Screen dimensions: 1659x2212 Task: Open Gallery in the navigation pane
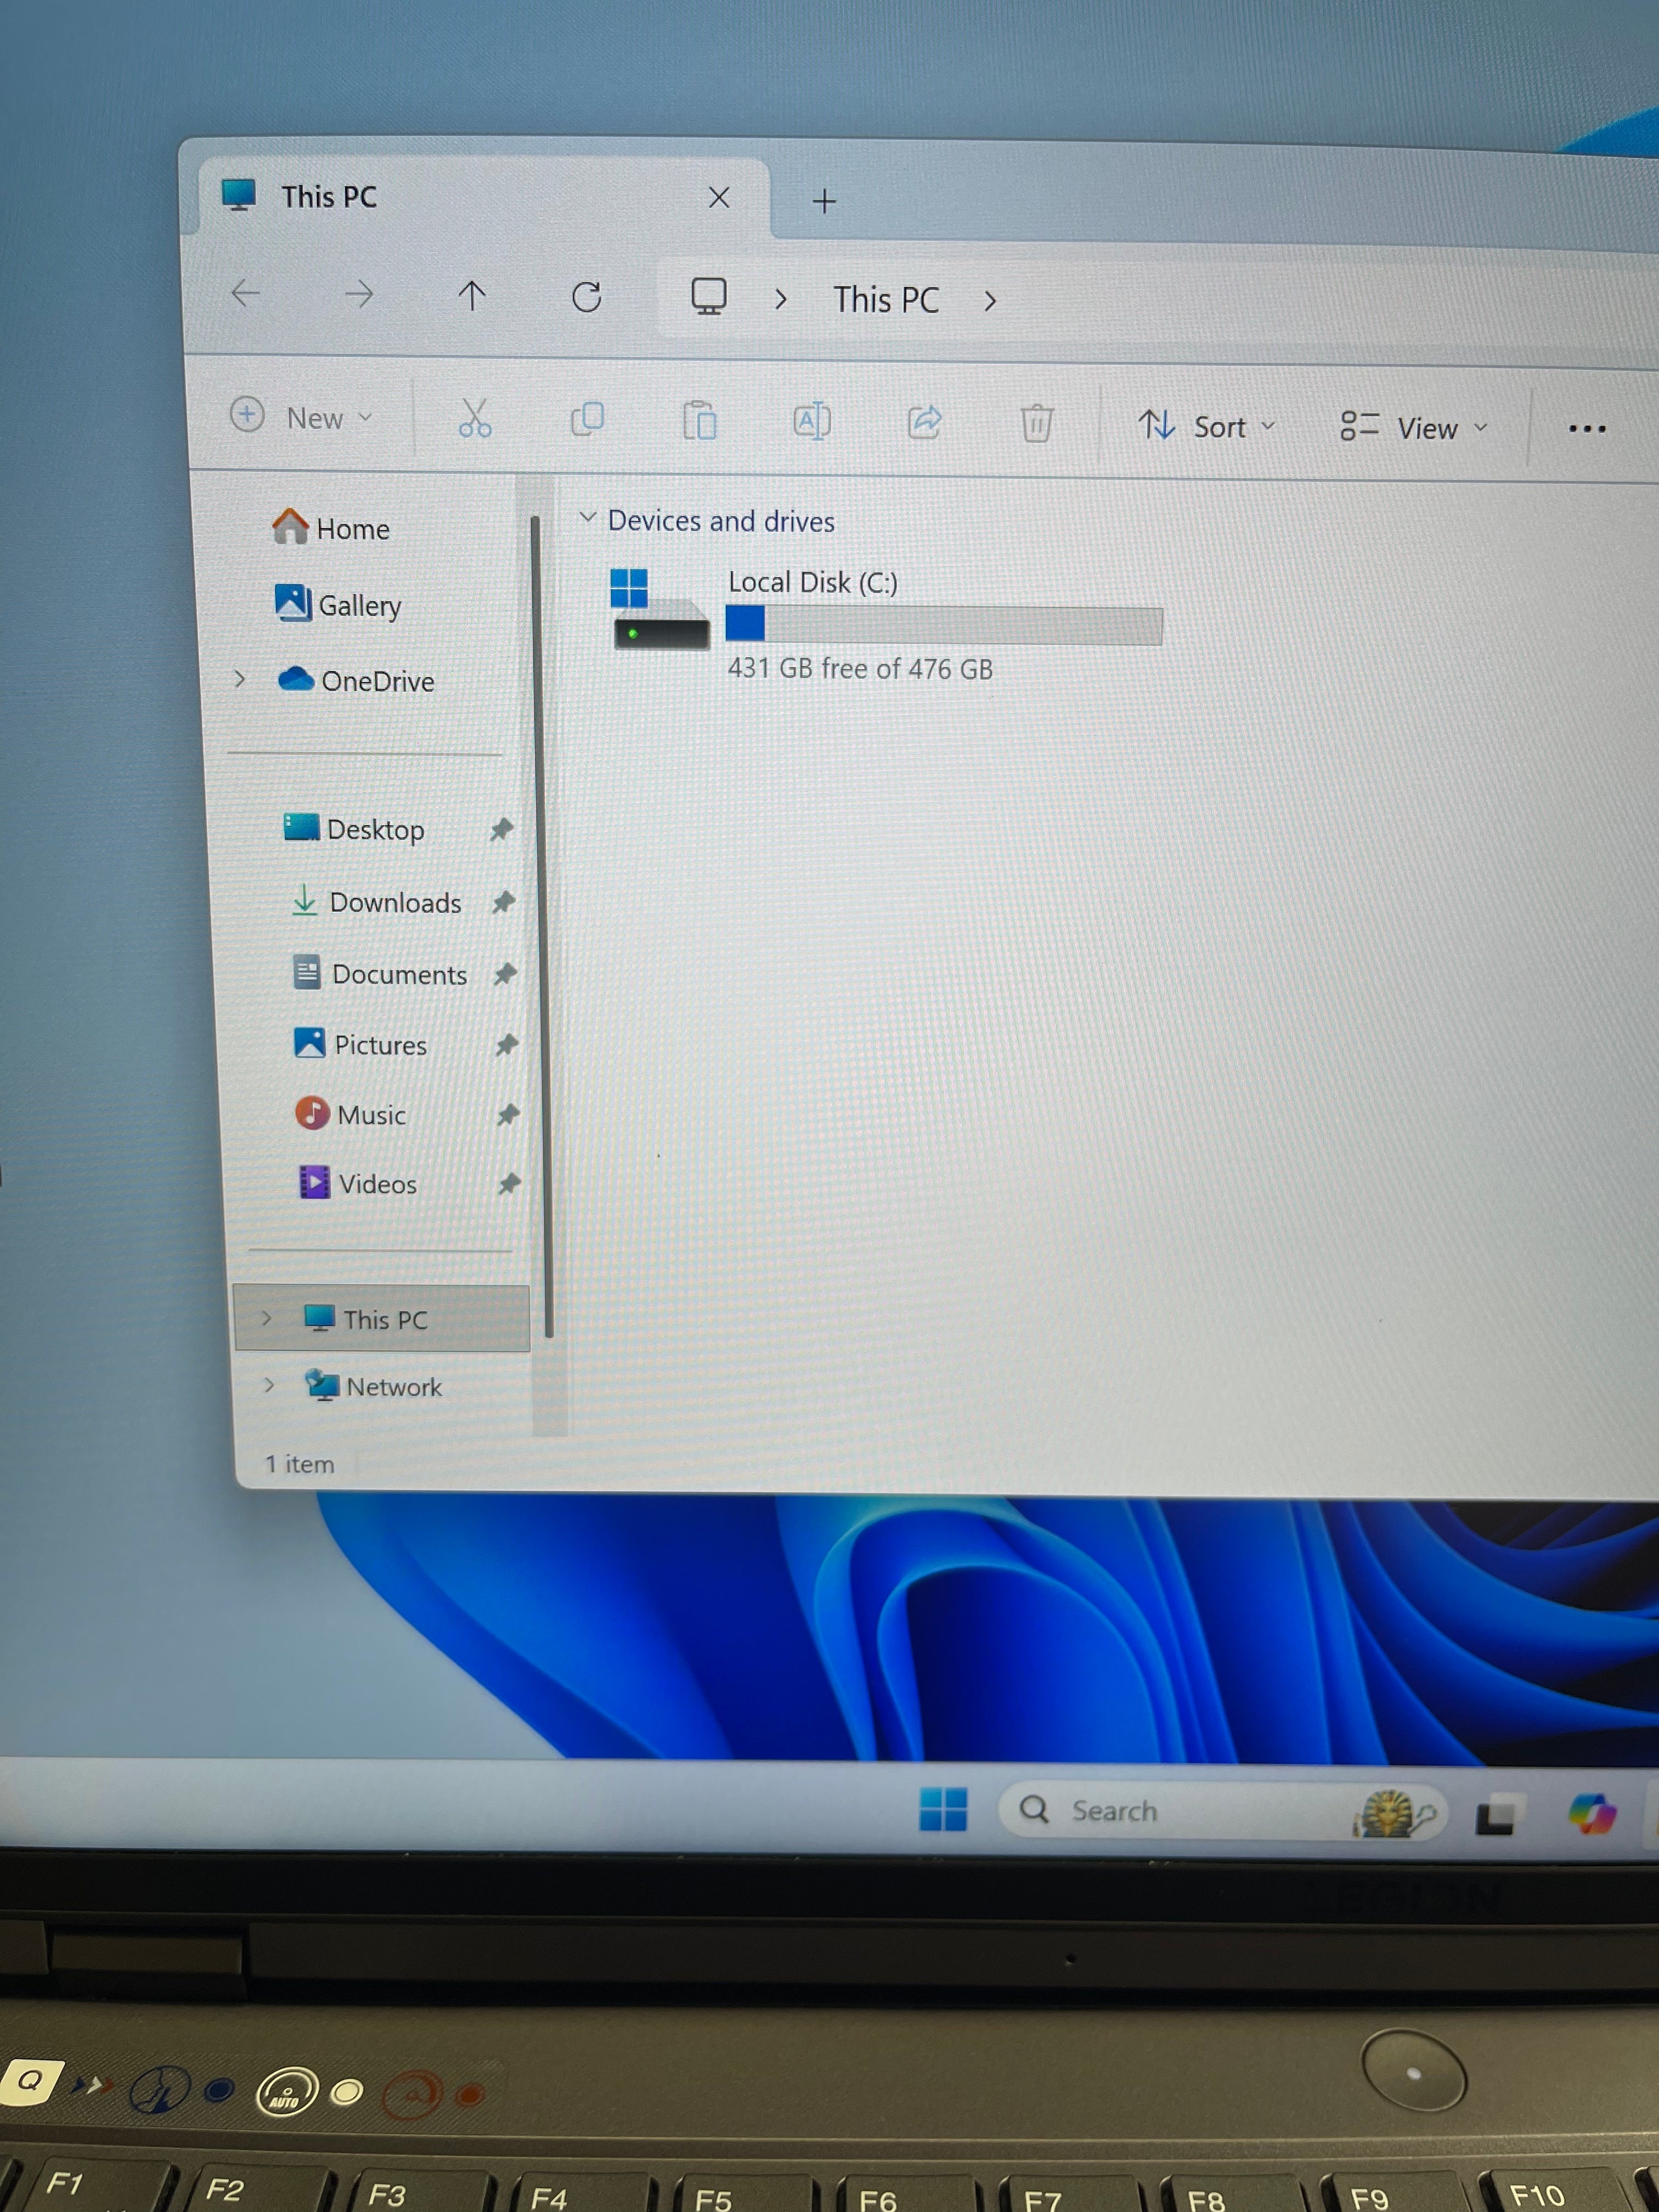point(338,604)
